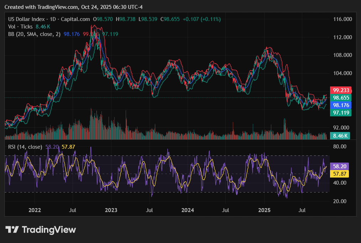Viewport: 361px width, 243px height.
Task: Click the 2022 label on time axis
Action: pyautogui.click(x=34, y=210)
